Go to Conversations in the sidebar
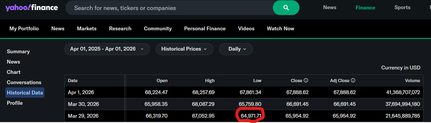The height and width of the screenshot is (123, 431). pos(24,82)
